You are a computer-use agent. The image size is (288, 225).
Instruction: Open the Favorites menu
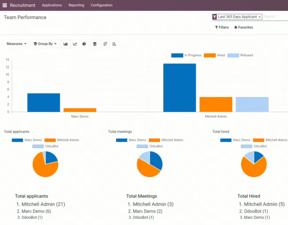244,27
